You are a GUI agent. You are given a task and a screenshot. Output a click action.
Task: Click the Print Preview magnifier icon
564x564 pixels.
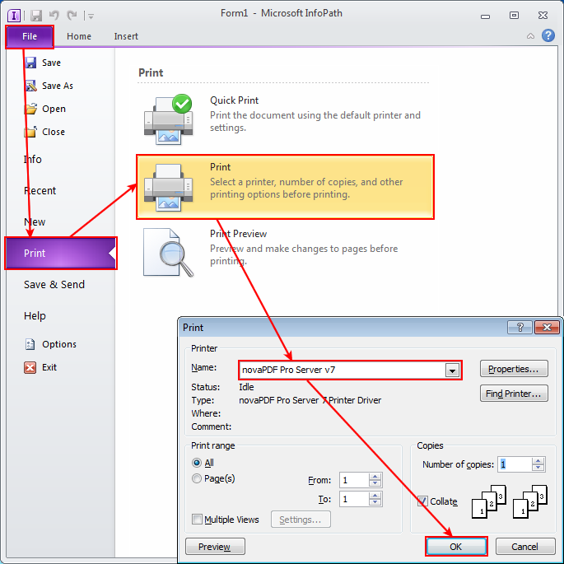point(168,253)
